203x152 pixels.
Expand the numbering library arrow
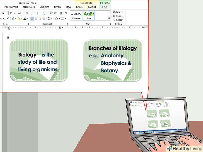[41, 13]
